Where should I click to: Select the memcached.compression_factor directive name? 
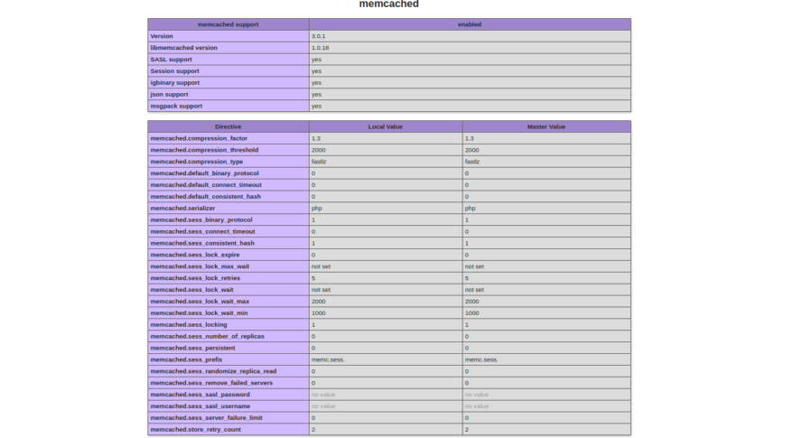pyautogui.click(x=198, y=138)
